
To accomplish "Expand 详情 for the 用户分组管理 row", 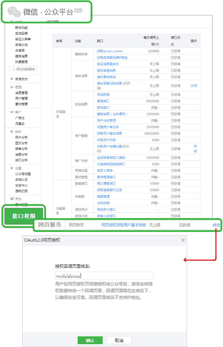I will [155, 121].
